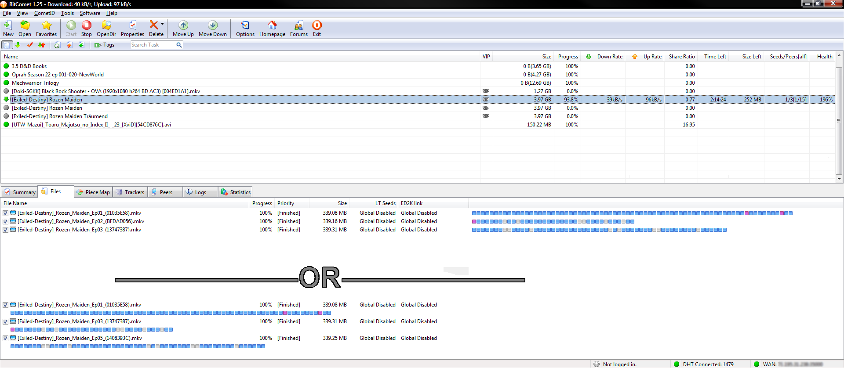Sort tasks by Health column header
Screen dimensions: 844x368
point(822,57)
